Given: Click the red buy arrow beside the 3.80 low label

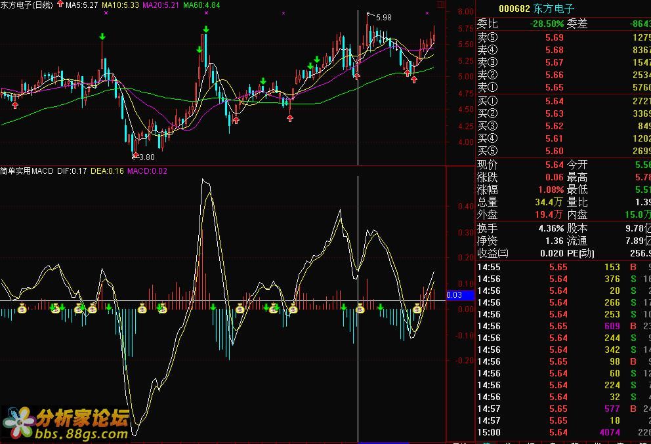Looking at the screenshot, I should point(136,155).
